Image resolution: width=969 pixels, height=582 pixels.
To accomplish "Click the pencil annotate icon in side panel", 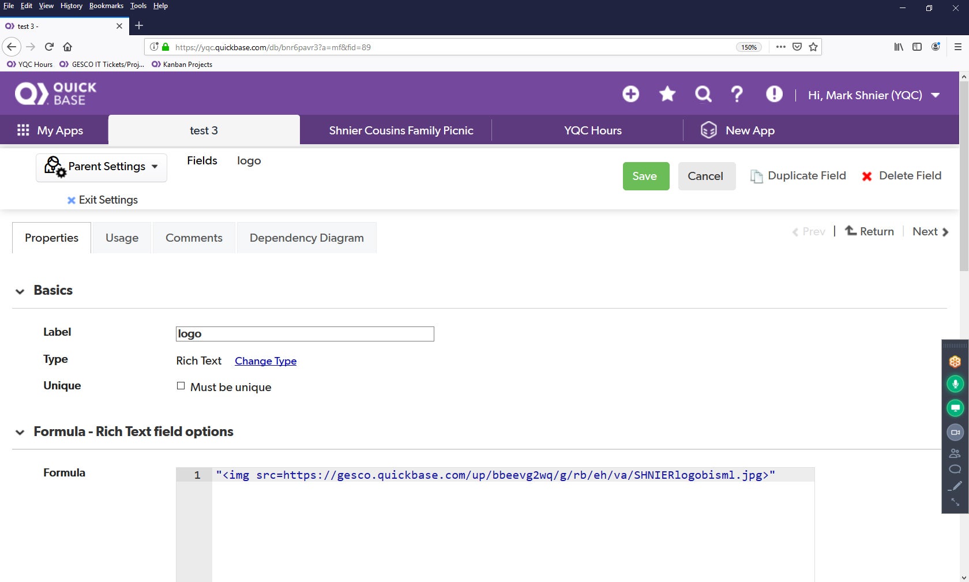I will click(955, 486).
